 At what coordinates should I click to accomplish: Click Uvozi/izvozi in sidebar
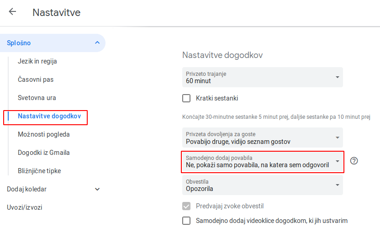click(25, 207)
